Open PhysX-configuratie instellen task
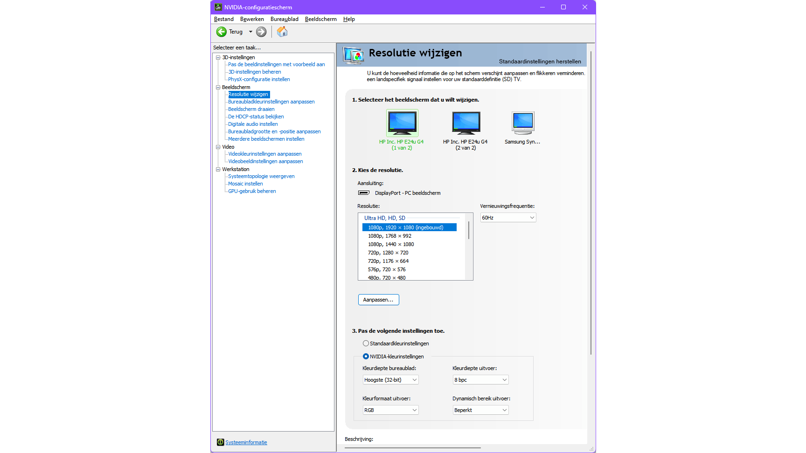The width and height of the screenshot is (806, 453). click(259, 79)
